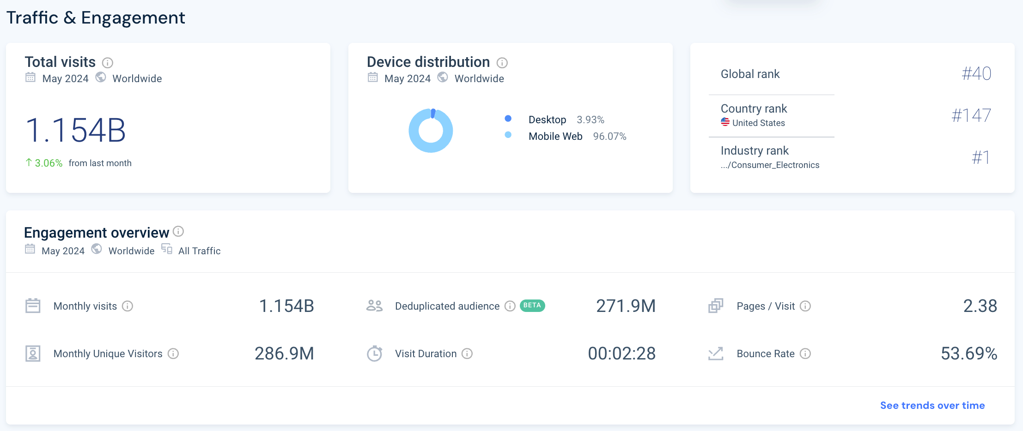Click the calendar icon beside May 2024
The image size is (1023, 431).
30,78
